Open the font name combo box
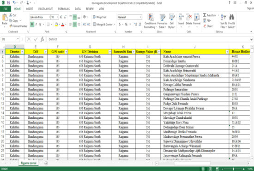 pos(40,17)
